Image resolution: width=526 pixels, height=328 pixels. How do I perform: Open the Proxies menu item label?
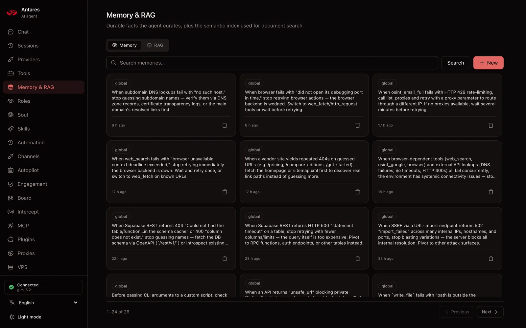click(26, 253)
